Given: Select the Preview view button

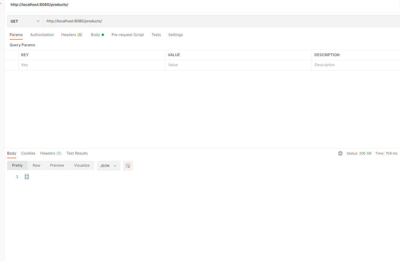Looking at the screenshot, I should (x=57, y=165).
